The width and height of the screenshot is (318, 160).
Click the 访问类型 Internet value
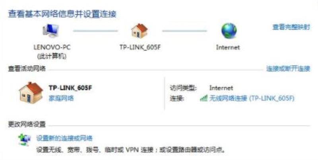coord(221,88)
